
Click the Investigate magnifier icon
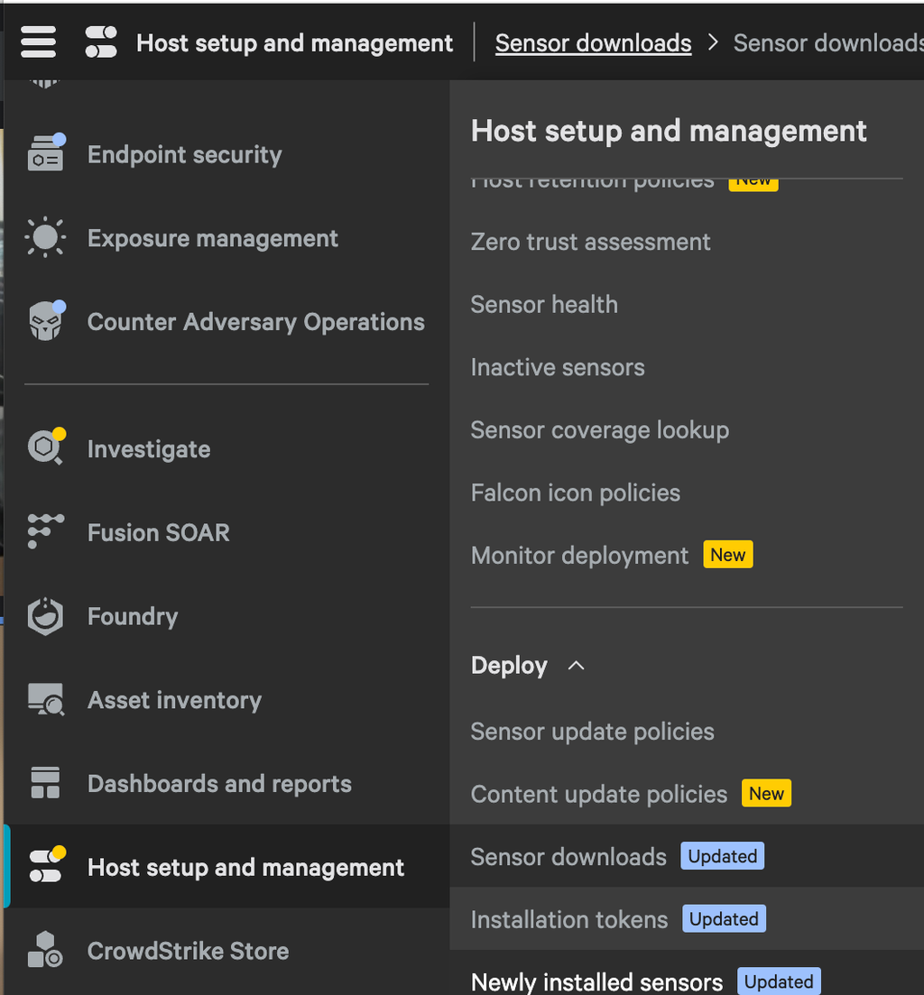(x=45, y=448)
